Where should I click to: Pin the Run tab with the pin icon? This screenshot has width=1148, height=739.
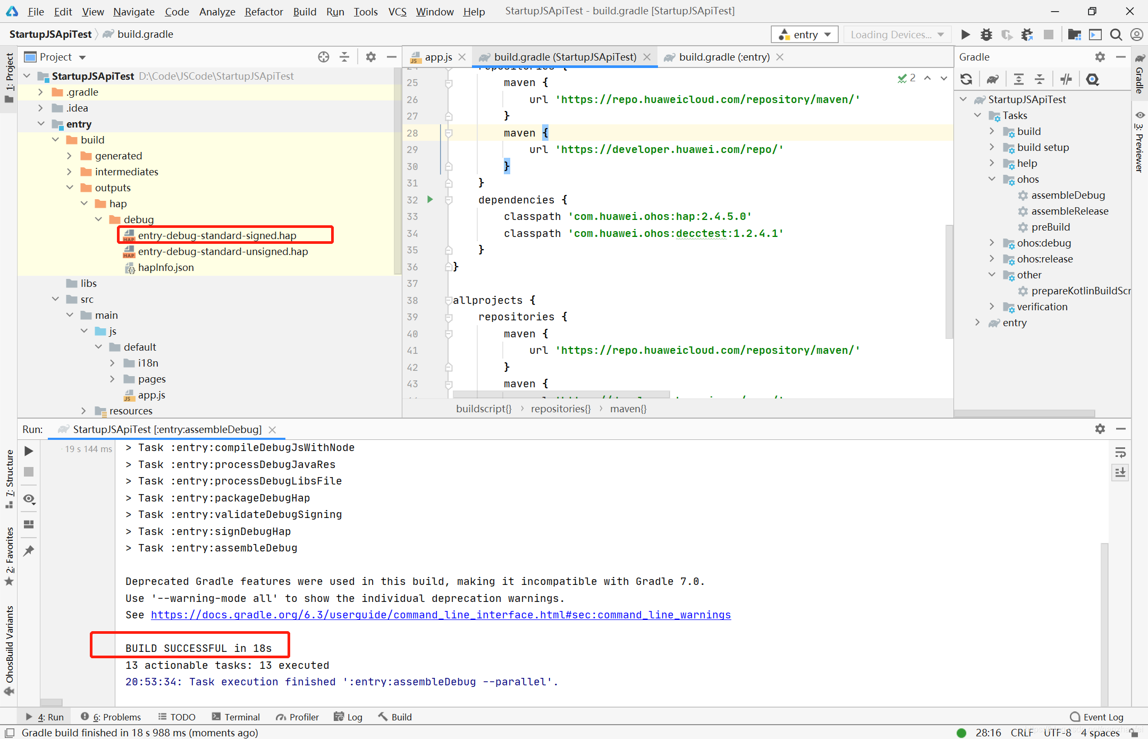(29, 550)
